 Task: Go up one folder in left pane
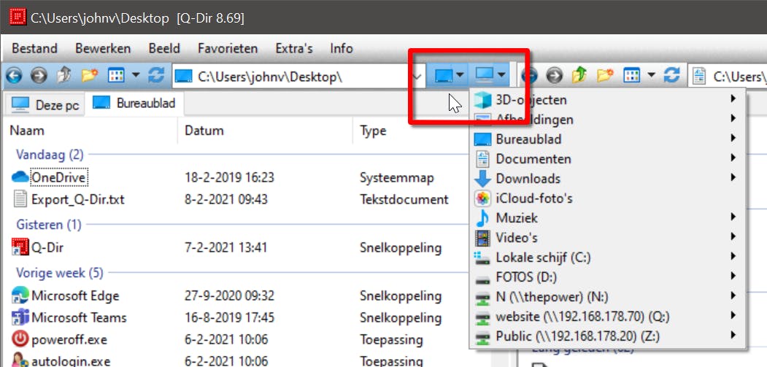click(63, 75)
